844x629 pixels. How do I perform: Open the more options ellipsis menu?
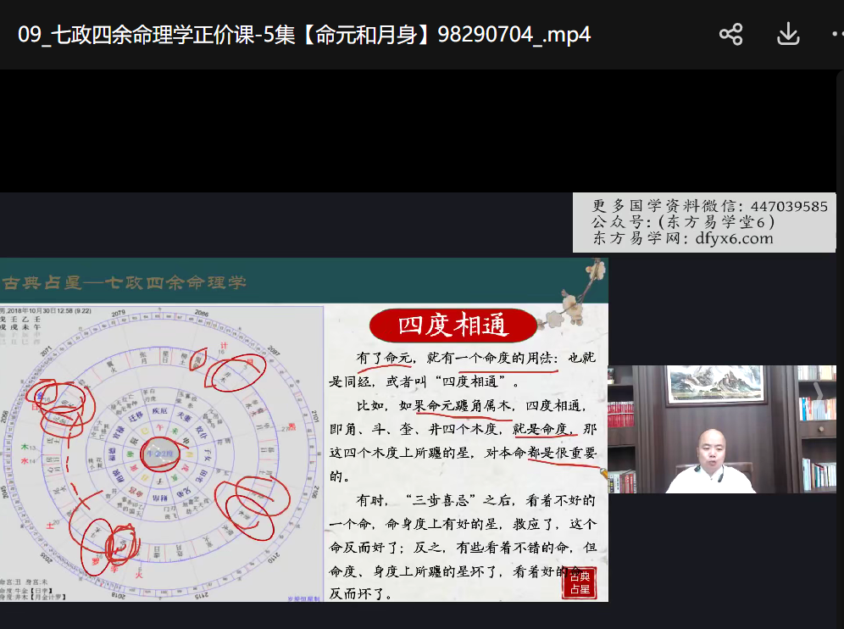point(837,35)
